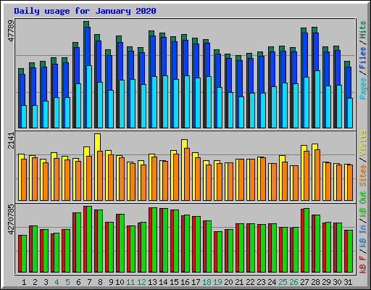This screenshot has width=371, height=290.
Task: Select weekend day label 26
Action: point(293,282)
